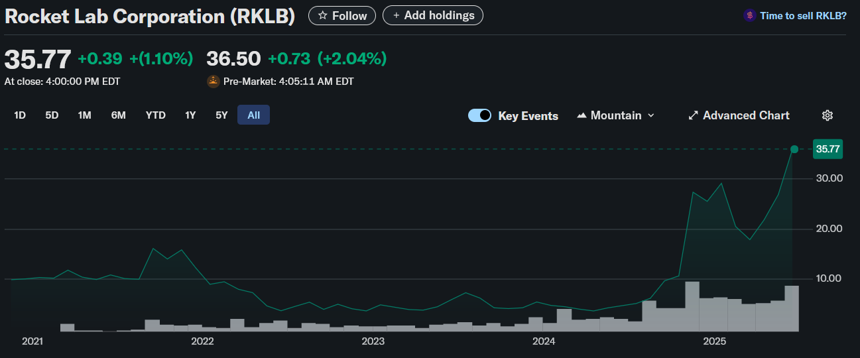Select the YTD time range
Screen dimensions: 860x358
tap(156, 115)
